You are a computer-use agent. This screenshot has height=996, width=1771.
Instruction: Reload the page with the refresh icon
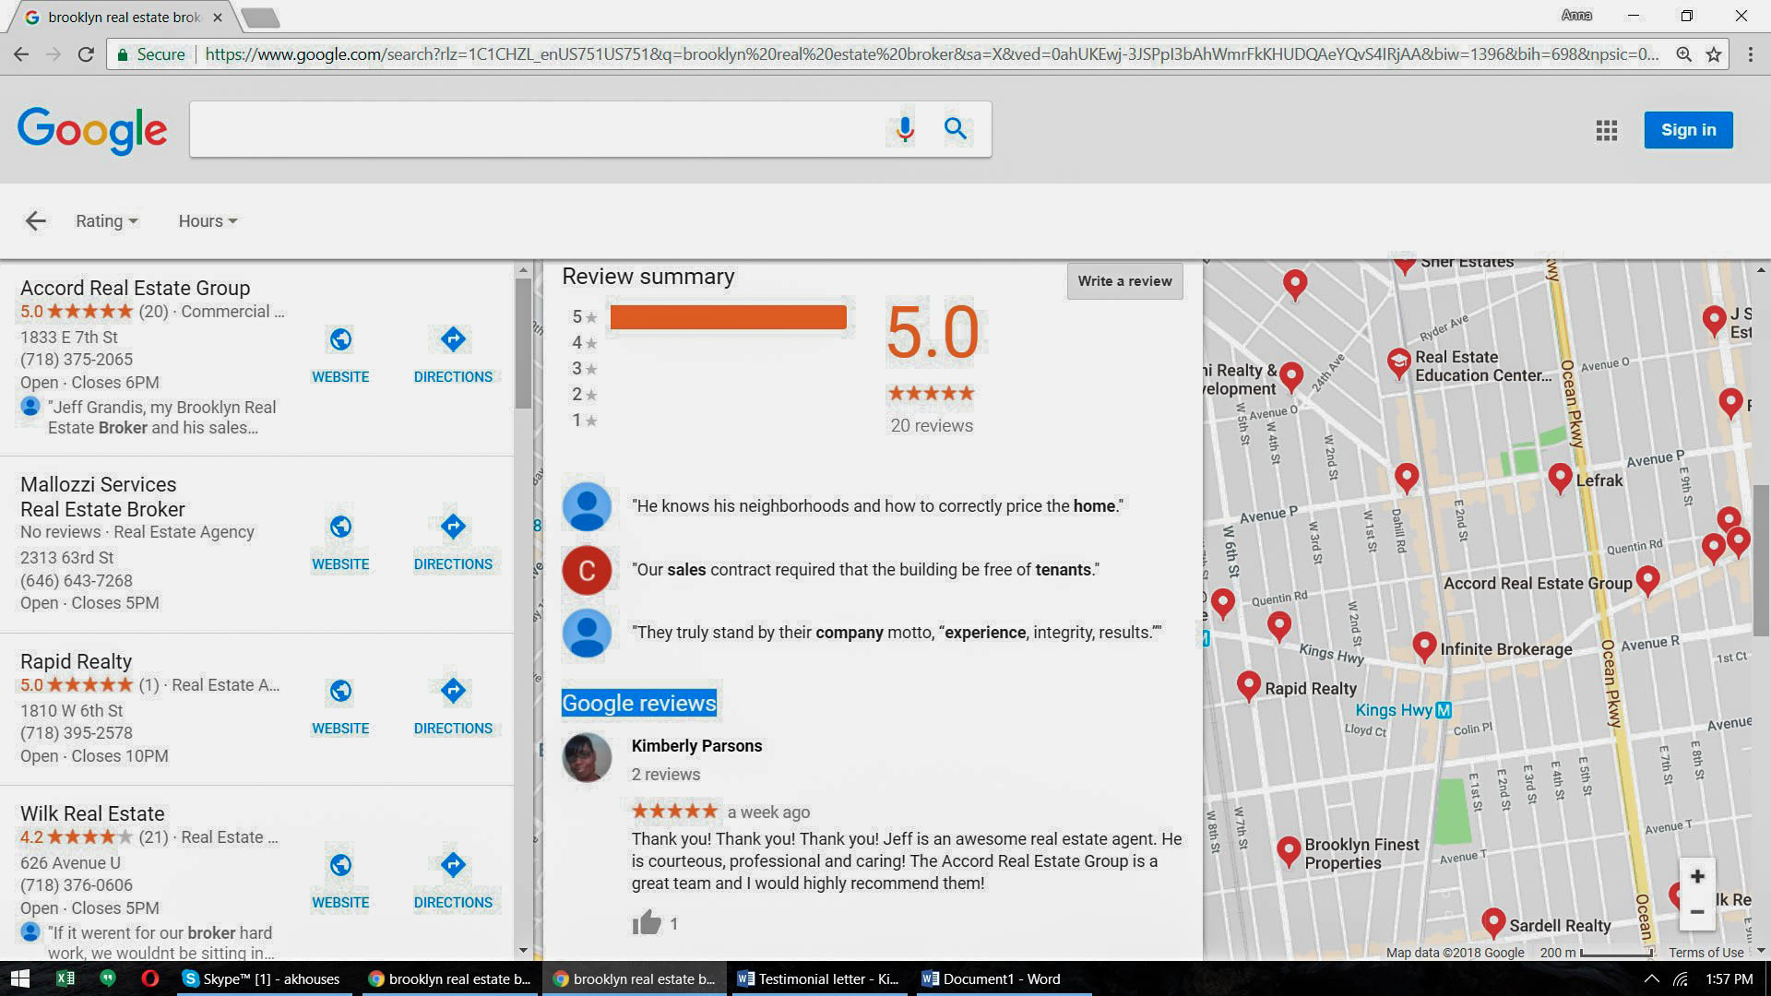86,54
